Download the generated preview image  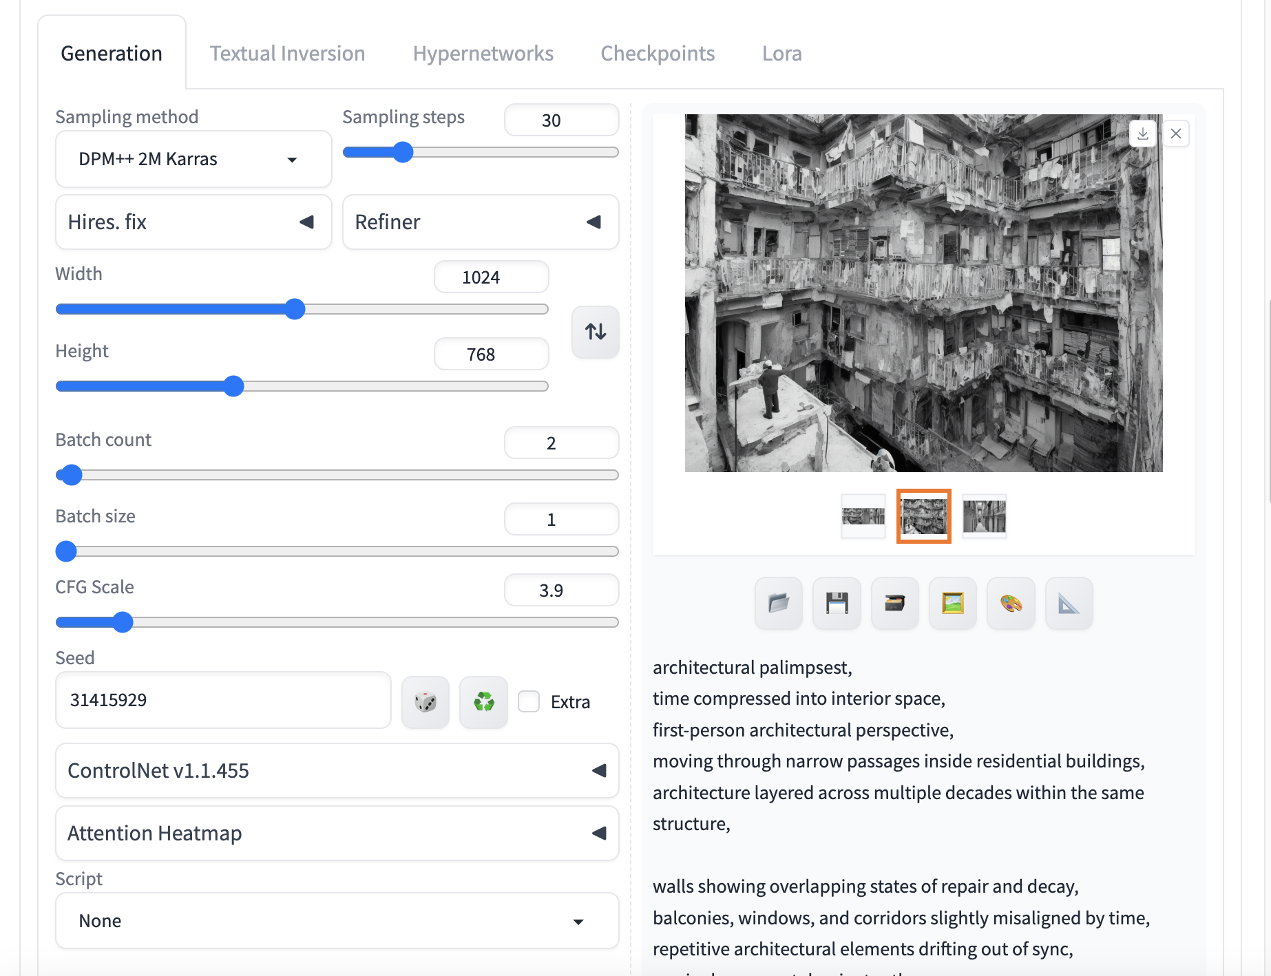[1142, 134]
